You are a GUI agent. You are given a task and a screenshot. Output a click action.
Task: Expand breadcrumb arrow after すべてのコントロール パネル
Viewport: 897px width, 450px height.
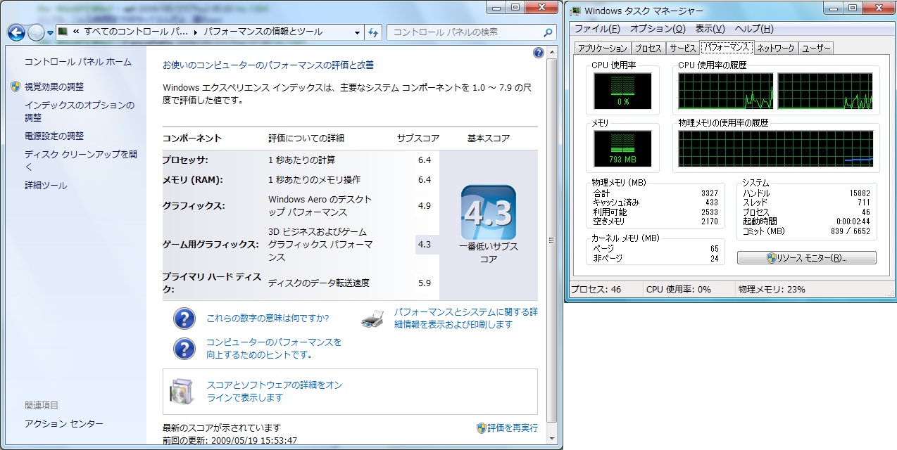coord(196,32)
